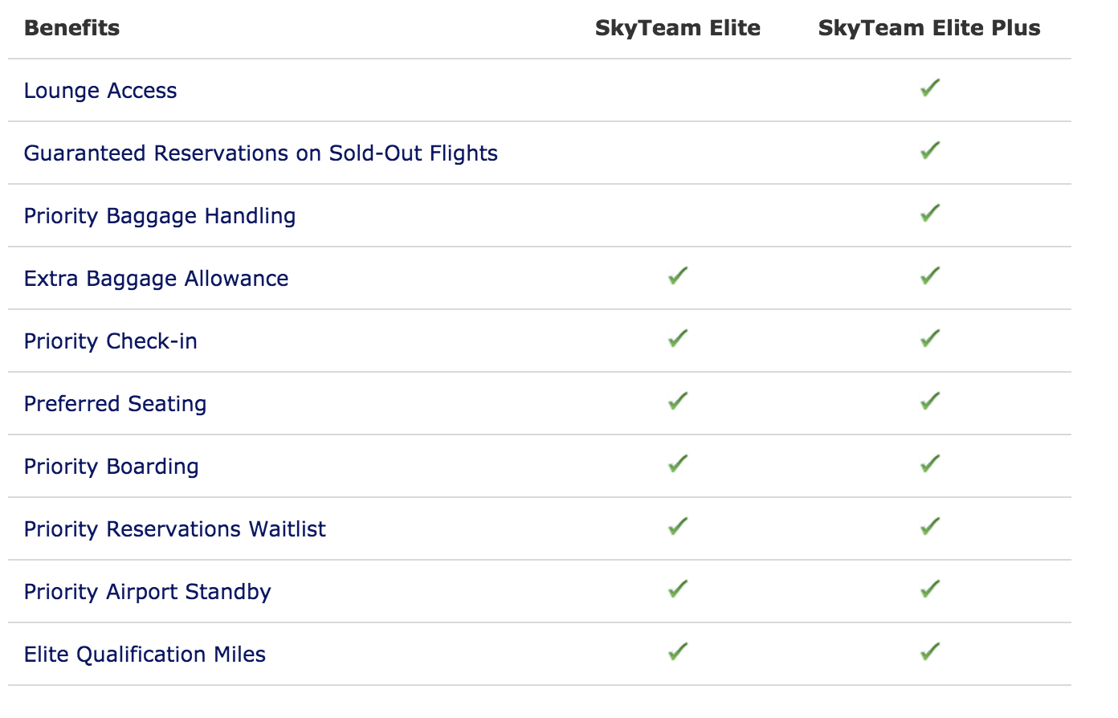This screenshot has height=718, width=1118.
Task: Click Elite Plus checkmark for Priority Baggage Handling
Action: coord(930,213)
